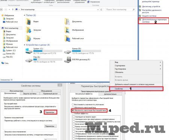Toggle Анимация на панели задач checkbox
This screenshot has width=169, height=140.
(x=74, y=117)
